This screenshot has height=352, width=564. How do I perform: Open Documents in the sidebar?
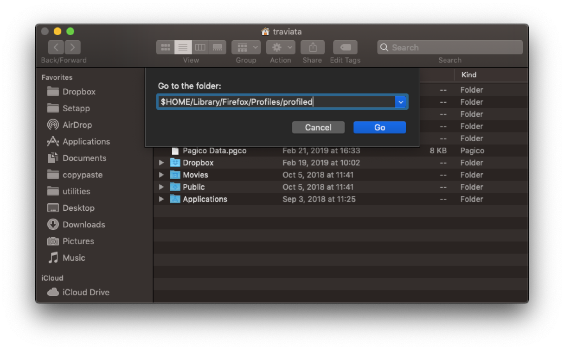pyautogui.click(x=77, y=158)
